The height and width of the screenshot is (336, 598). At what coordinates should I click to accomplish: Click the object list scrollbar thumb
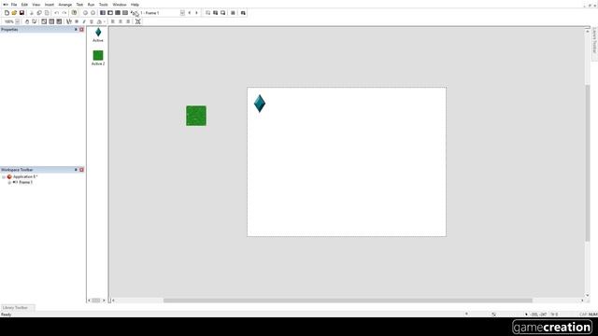click(95, 301)
